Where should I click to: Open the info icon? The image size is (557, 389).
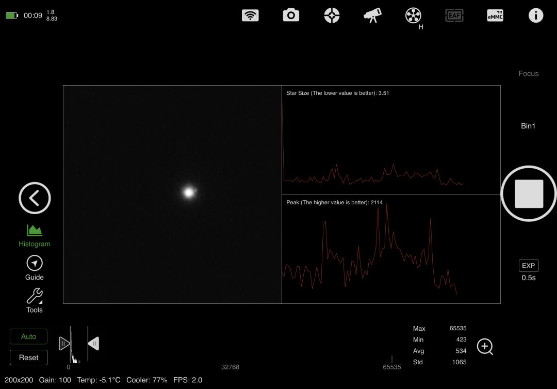[x=535, y=15]
